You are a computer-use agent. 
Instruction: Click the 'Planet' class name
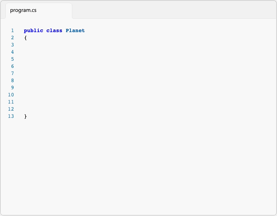pos(75,31)
